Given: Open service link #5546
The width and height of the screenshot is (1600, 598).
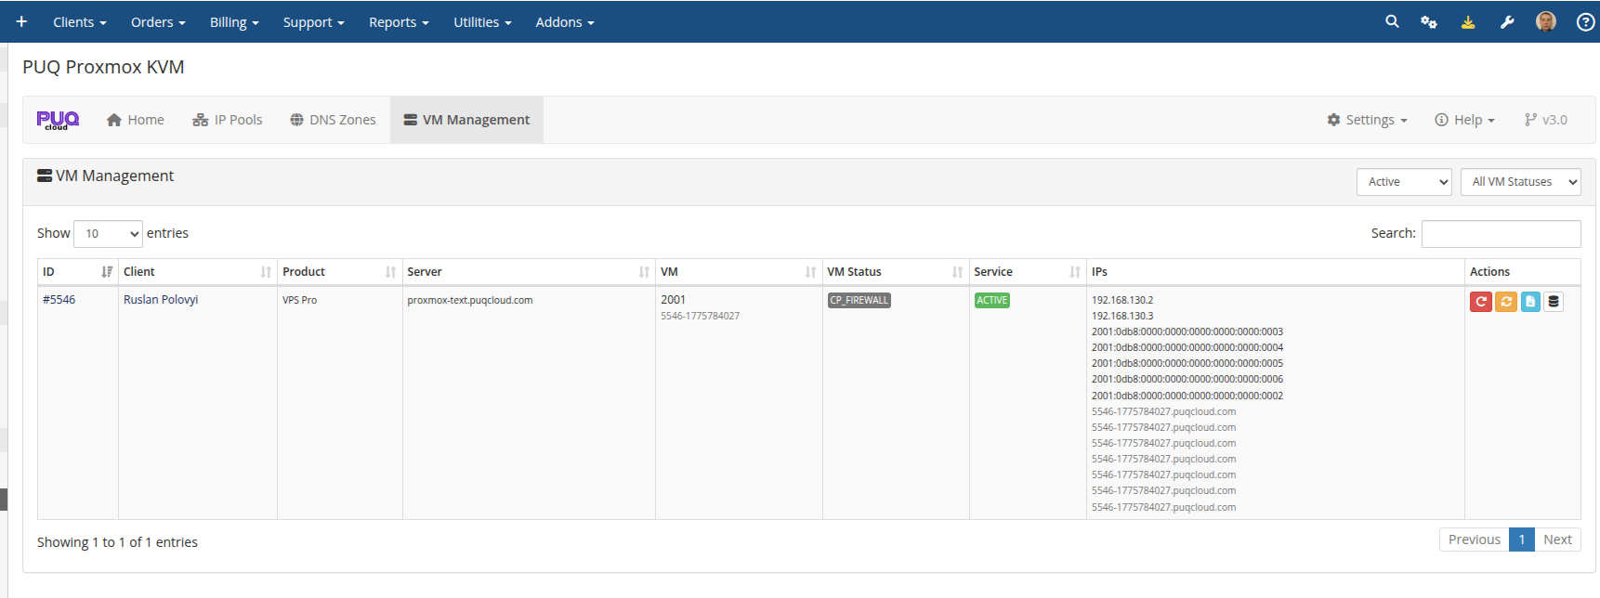Looking at the screenshot, I should [x=59, y=300].
